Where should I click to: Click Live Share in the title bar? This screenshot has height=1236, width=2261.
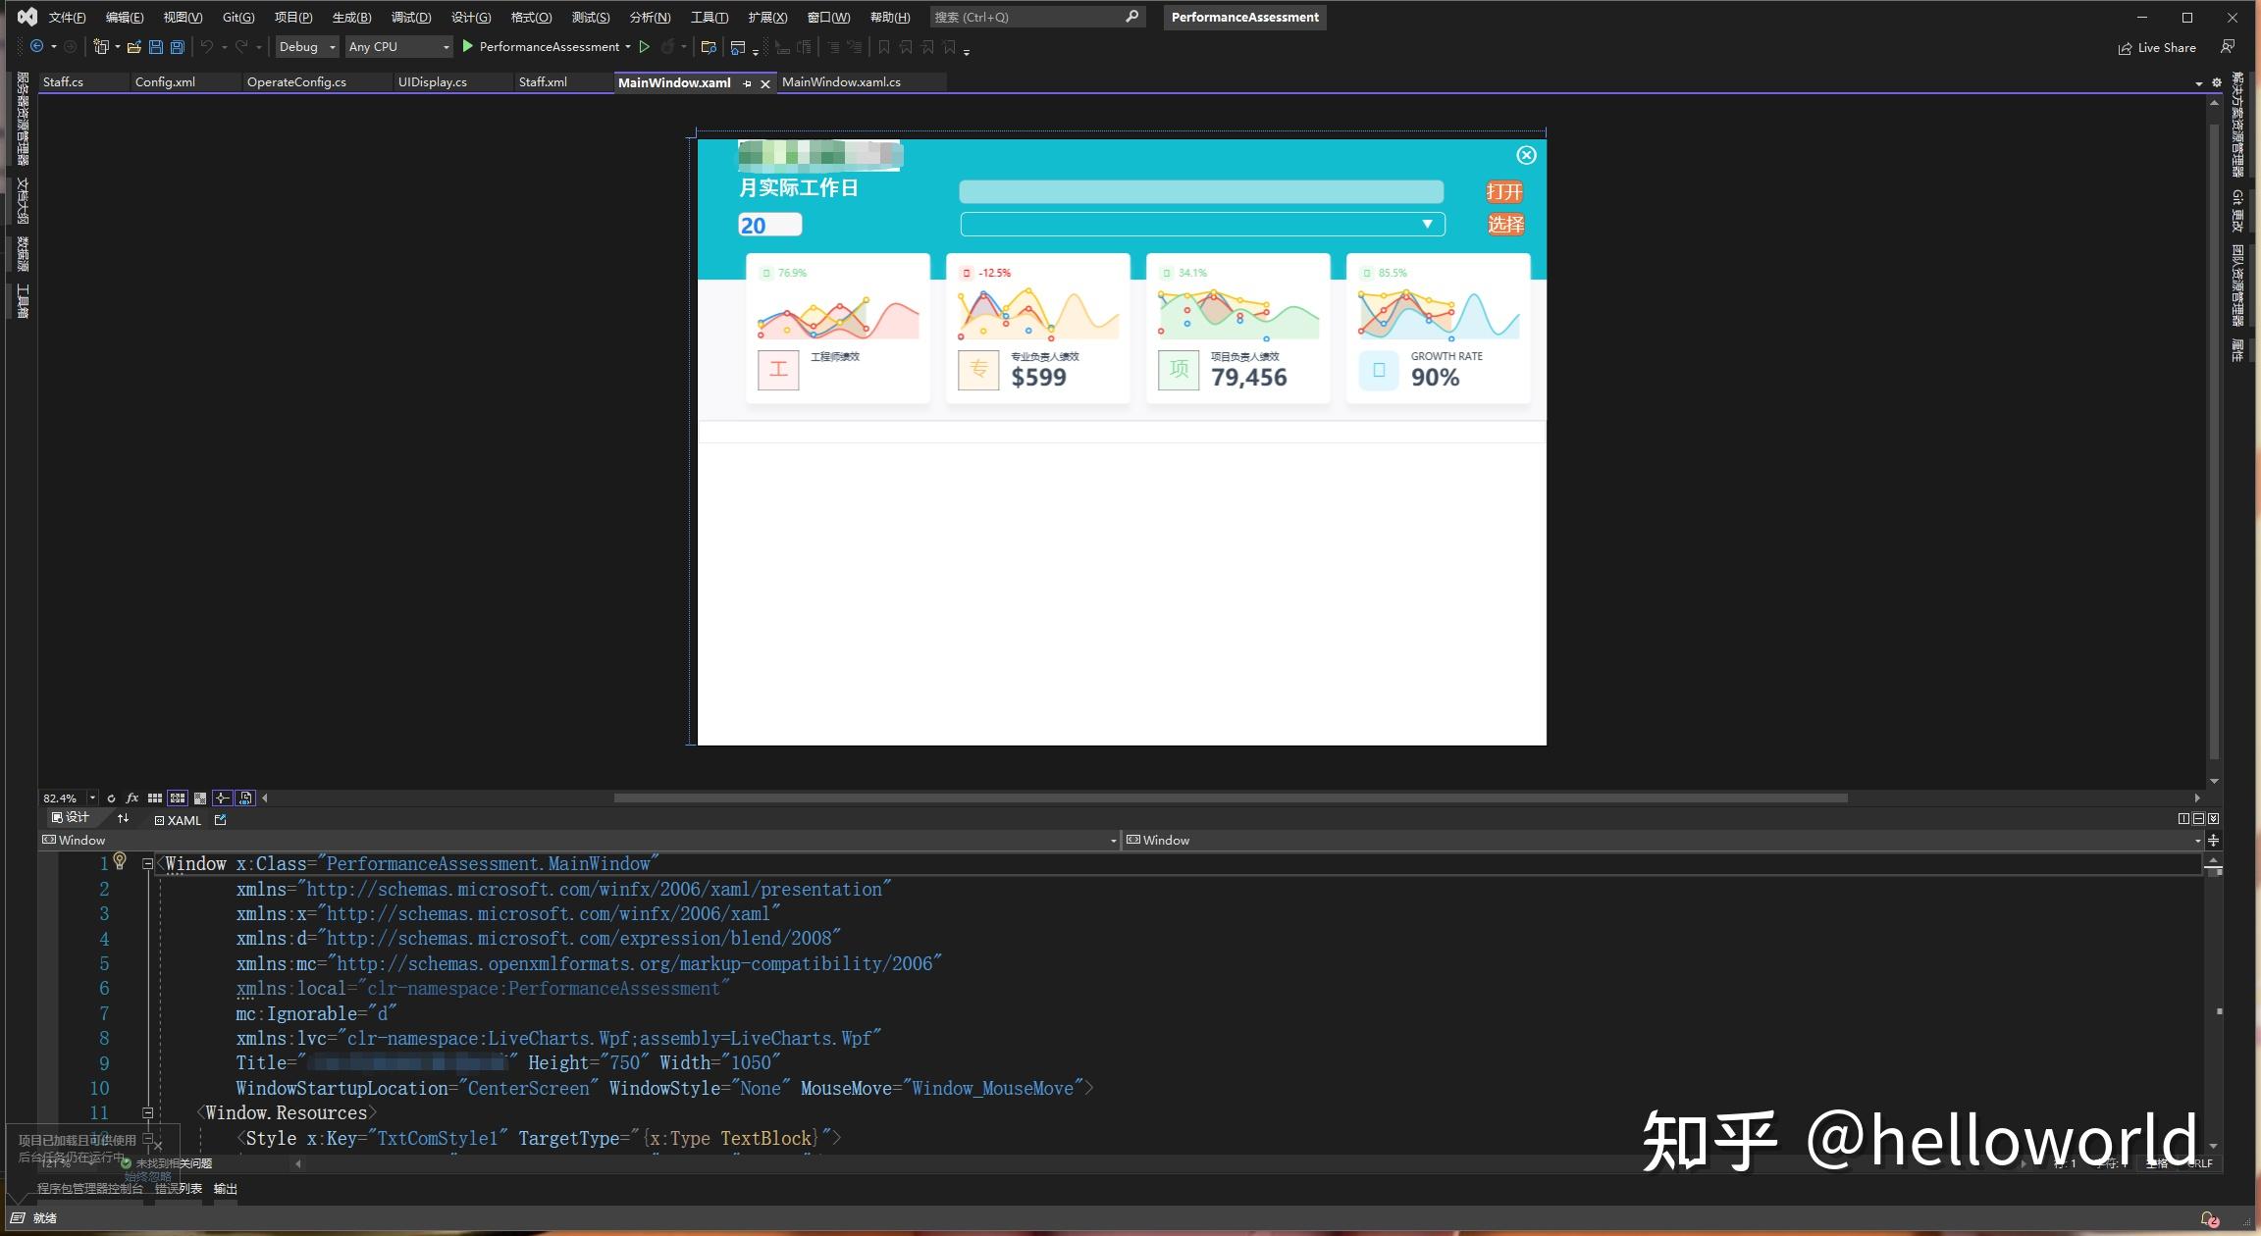point(2159,47)
